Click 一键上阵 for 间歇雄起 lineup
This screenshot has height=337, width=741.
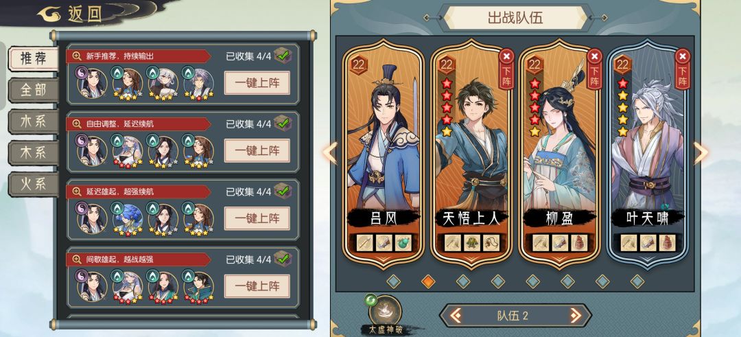pos(257,286)
